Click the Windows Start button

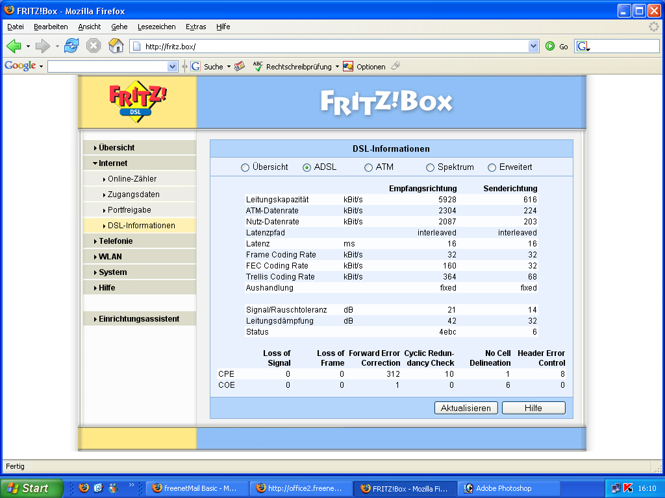click(x=32, y=488)
